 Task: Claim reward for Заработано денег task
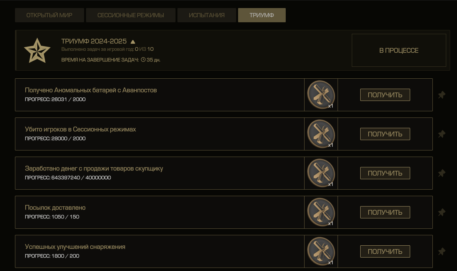[x=385, y=173]
